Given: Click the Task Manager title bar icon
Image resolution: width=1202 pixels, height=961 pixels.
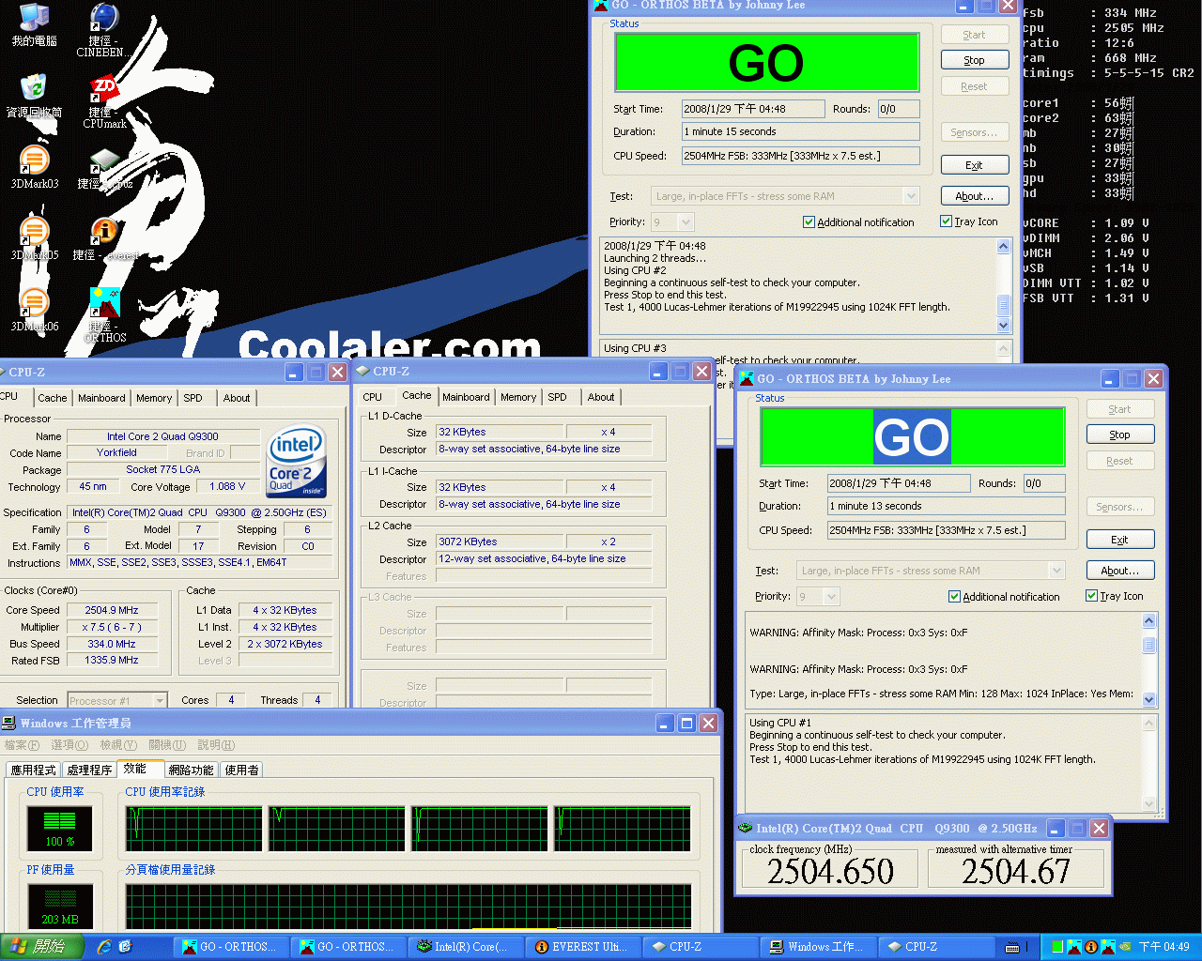Looking at the screenshot, I should (8, 723).
